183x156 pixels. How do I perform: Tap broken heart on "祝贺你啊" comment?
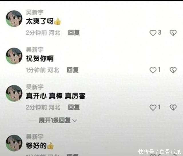[x=173, y=70]
